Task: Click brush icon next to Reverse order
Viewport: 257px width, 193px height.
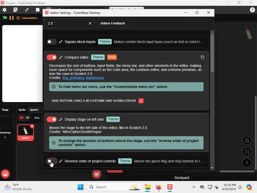Action: click(61, 161)
